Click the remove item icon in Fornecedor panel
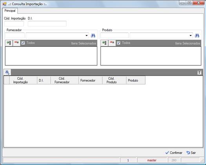This screenshot has width=206, height=165. pos(16,43)
